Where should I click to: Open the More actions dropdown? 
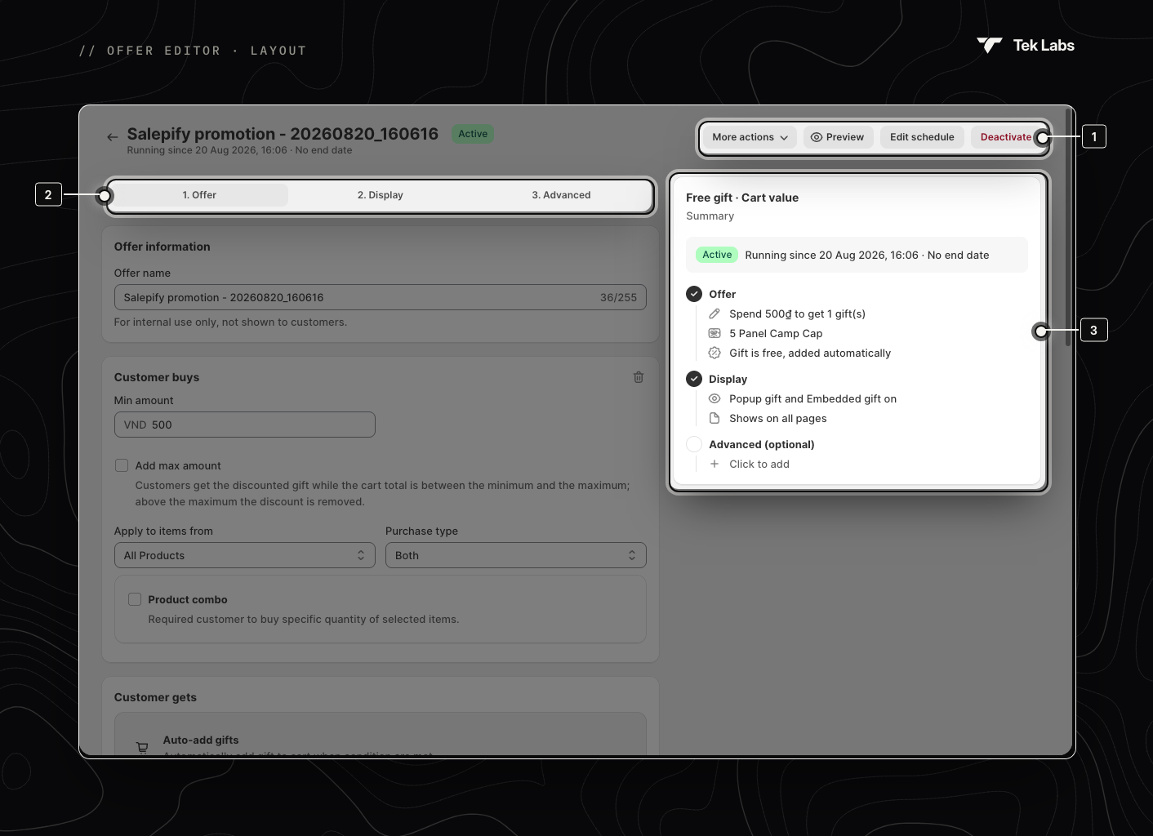click(750, 137)
